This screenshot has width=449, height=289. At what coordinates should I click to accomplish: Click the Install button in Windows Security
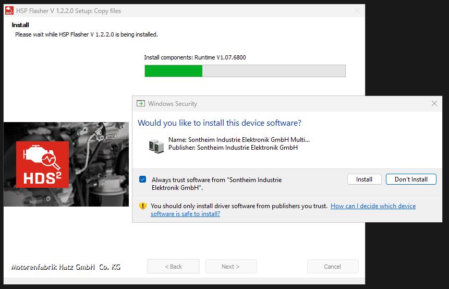(364, 179)
